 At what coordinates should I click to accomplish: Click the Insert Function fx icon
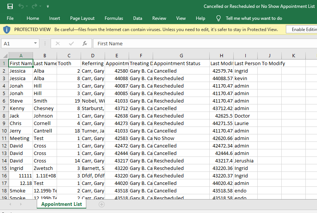point(85,43)
